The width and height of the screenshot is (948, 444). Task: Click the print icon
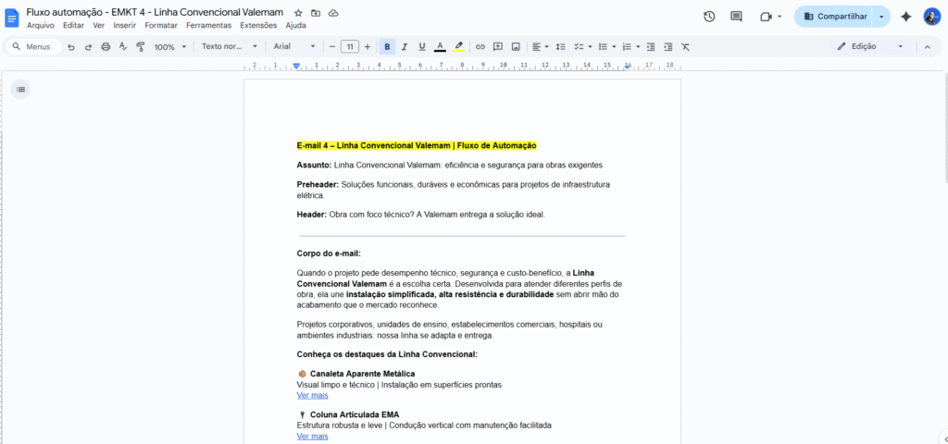[x=106, y=46]
